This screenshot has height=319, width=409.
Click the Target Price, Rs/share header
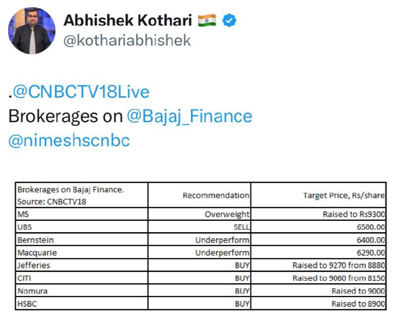tap(318, 195)
